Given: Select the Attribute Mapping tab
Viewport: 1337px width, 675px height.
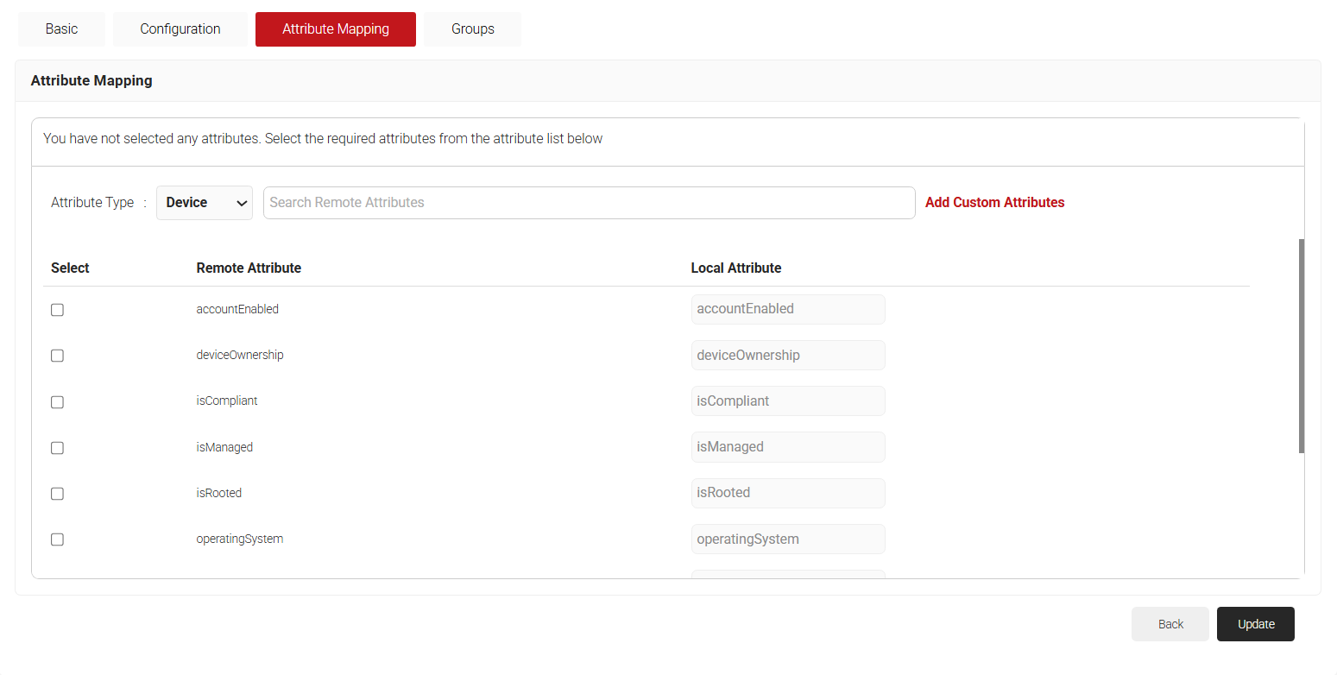Looking at the screenshot, I should click(x=335, y=29).
